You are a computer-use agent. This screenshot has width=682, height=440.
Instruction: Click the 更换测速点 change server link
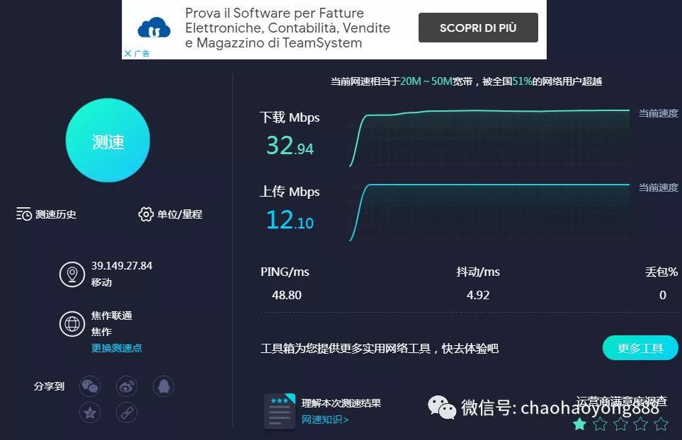pos(116,348)
